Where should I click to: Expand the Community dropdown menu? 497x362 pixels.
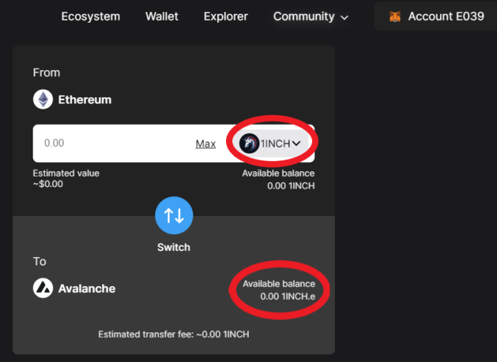[311, 17]
